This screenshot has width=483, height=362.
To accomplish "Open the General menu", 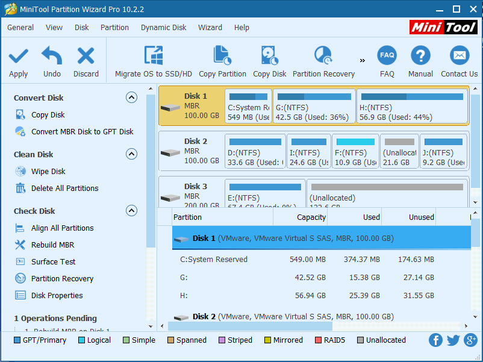I will tap(20, 28).
